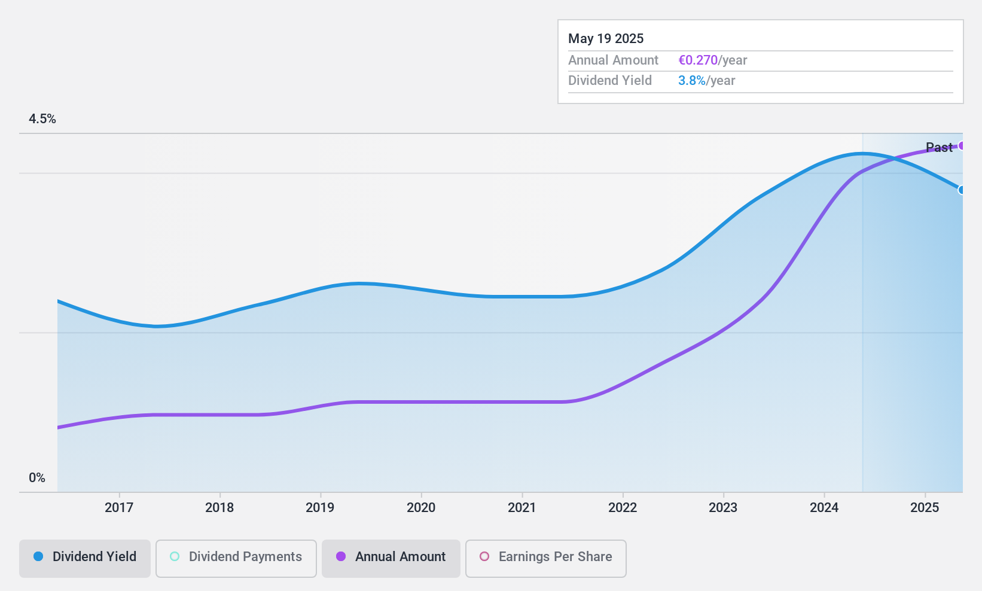This screenshot has height=591, width=982.
Task: Click the 2021 x-axis label
Action: [x=522, y=508]
